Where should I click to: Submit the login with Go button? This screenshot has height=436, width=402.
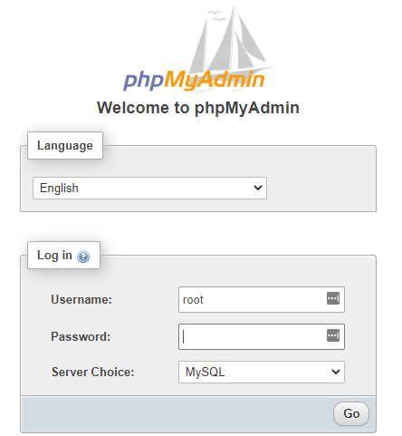point(351,413)
